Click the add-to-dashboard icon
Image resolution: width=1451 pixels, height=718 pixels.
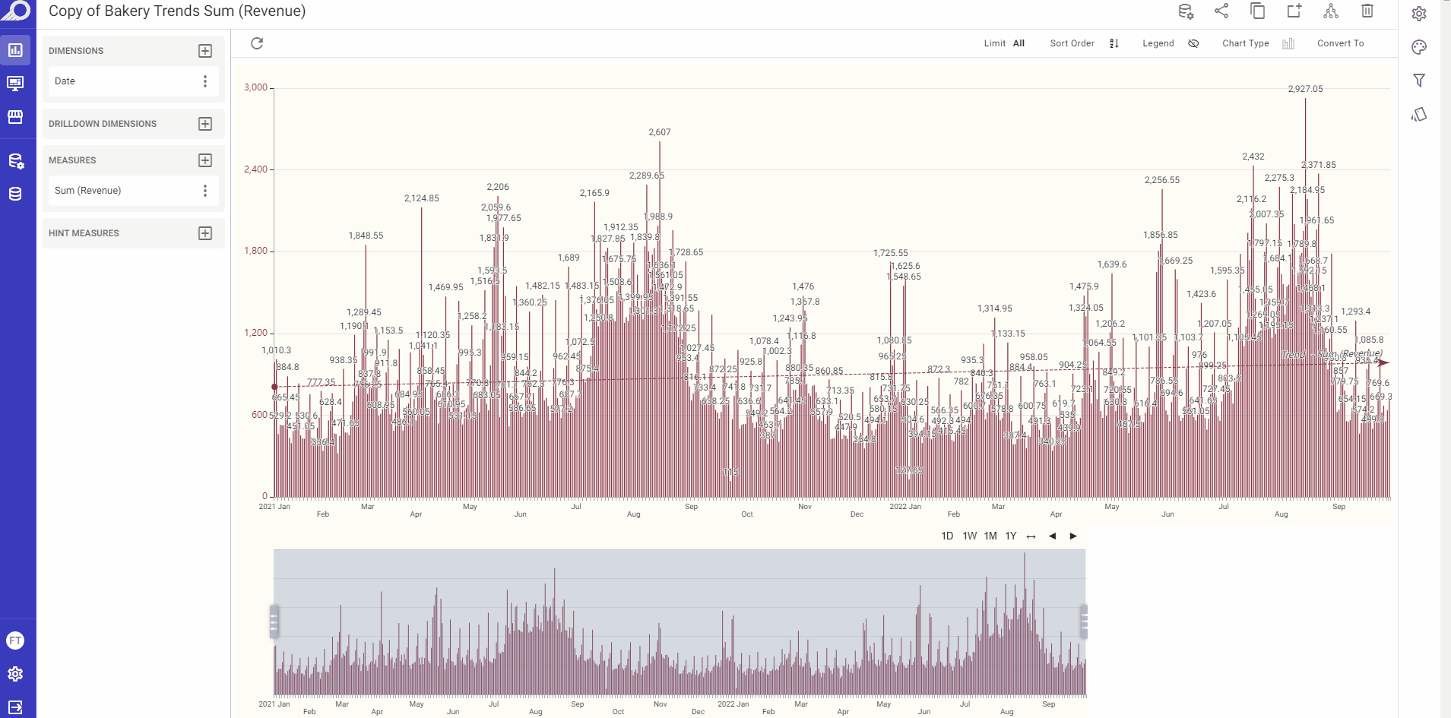[x=1294, y=11]
